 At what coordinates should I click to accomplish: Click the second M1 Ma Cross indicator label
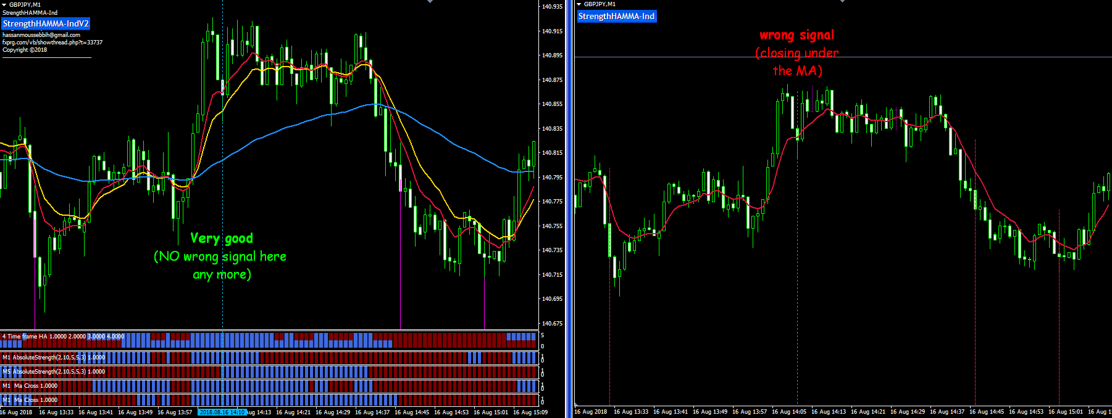(30, 400)
